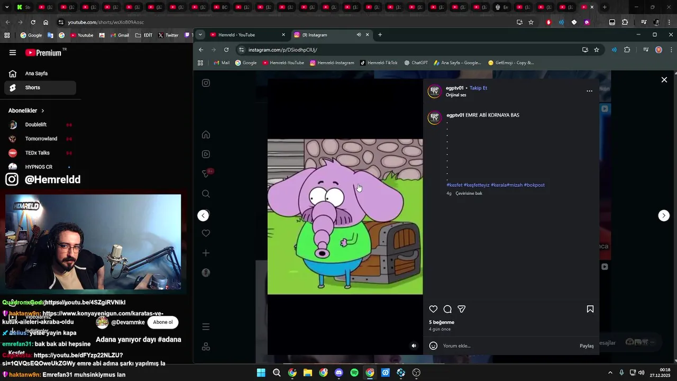Close the Instagram post overlay

pyautogui.click(x=664, y=80)
